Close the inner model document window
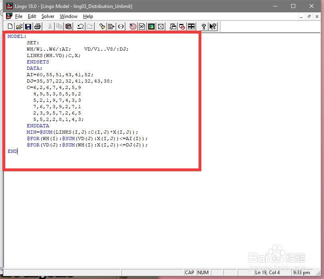The image size is (324, 279). click(317, 16)
